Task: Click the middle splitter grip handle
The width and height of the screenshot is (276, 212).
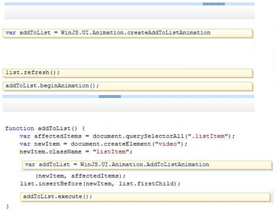Action: tap(110, 97)
